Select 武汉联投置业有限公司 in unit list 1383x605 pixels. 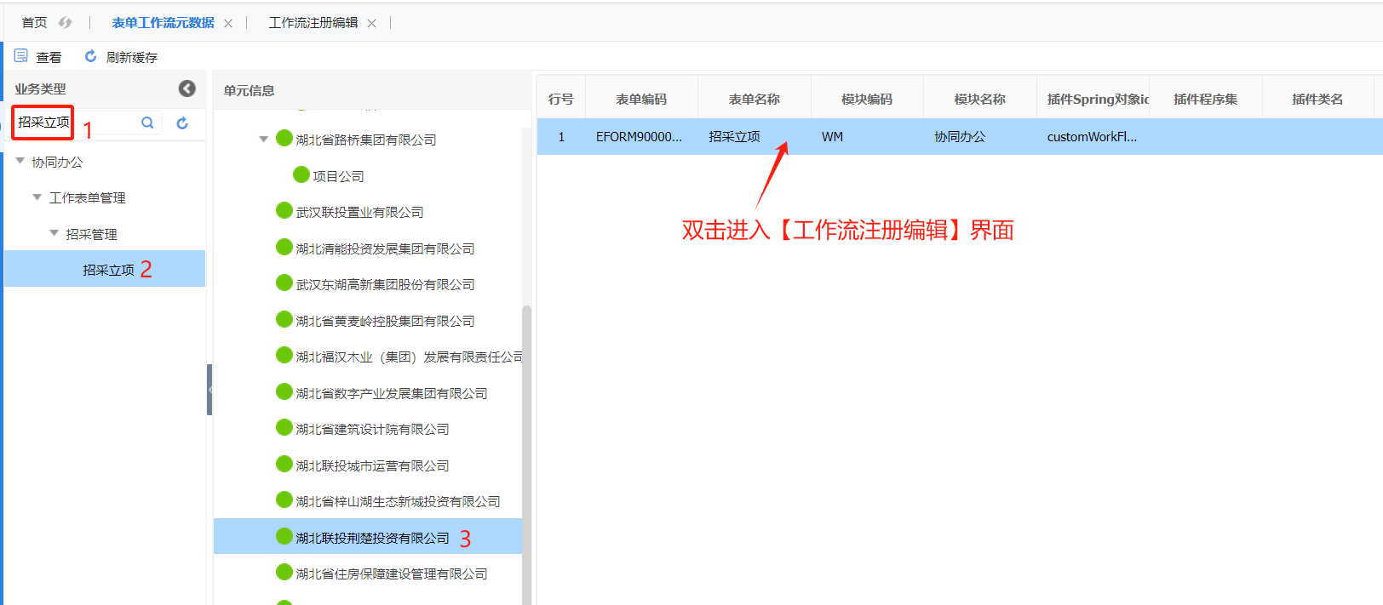(359, 212)
